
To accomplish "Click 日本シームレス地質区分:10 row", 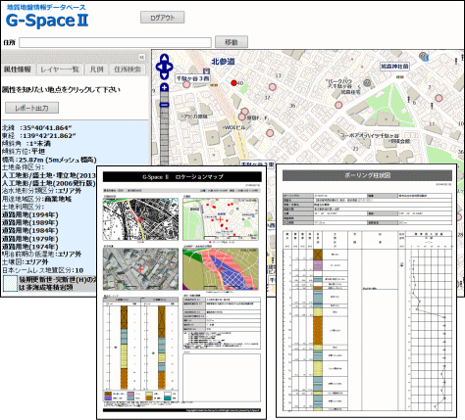I will [43, 270].
